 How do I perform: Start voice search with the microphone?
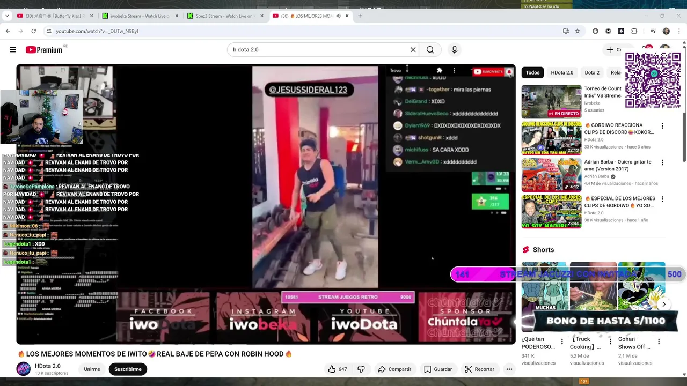[455, 50]
